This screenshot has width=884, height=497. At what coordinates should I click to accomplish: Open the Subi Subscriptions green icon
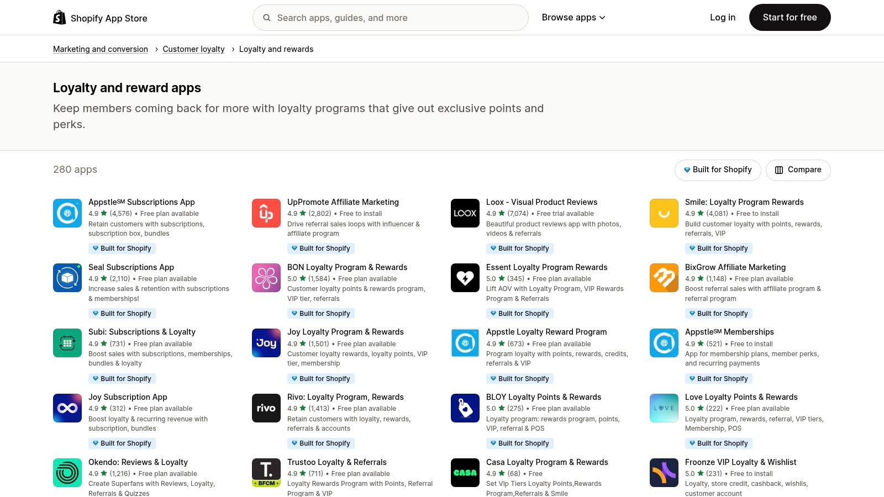pos(67,343)
